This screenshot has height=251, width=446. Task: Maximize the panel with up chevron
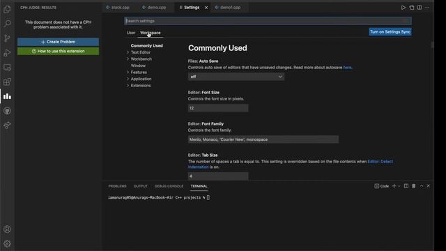(422, 186)
